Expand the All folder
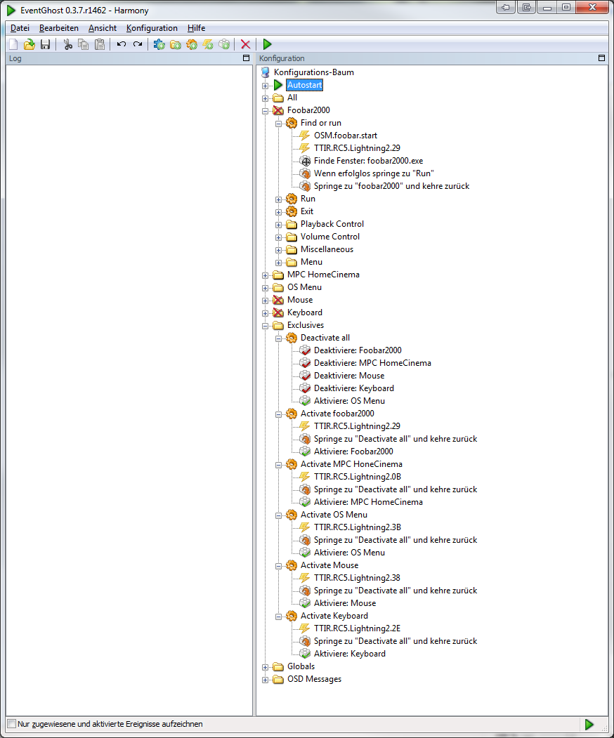This screenshot has height=738, width=614. pyautogui.click(x=266, y=98)
